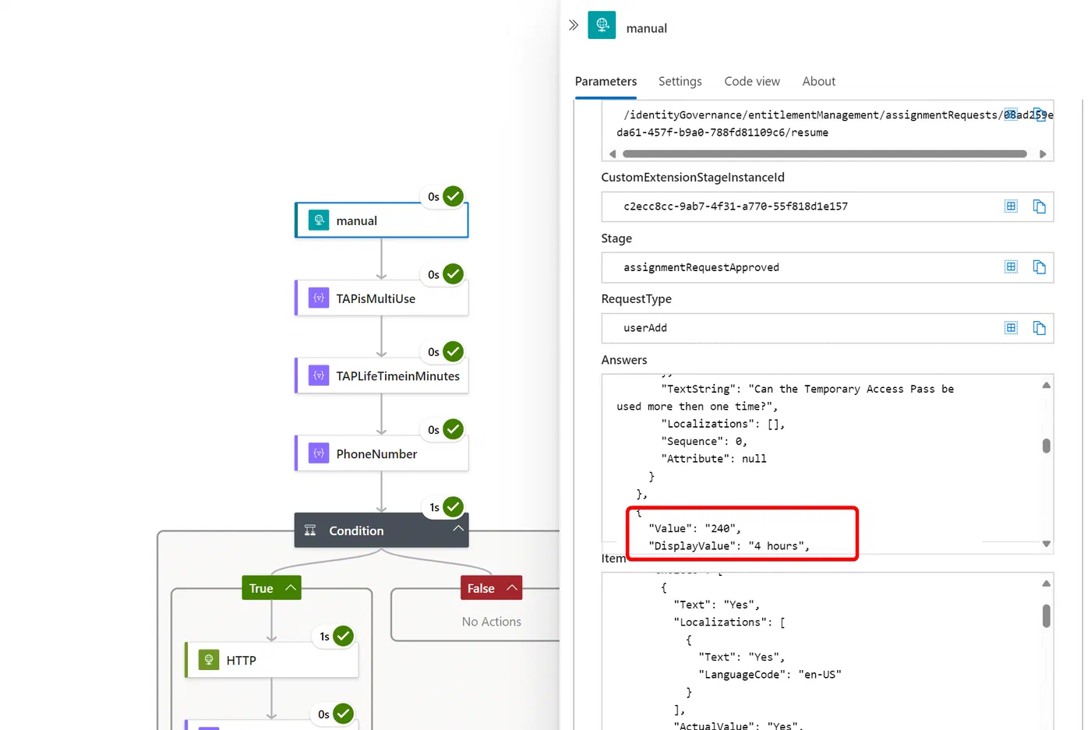Viewport: 1091px width, 730px height.
Task: Click success checkmark on TAPisMultiUse node
Action: [453, 274]
